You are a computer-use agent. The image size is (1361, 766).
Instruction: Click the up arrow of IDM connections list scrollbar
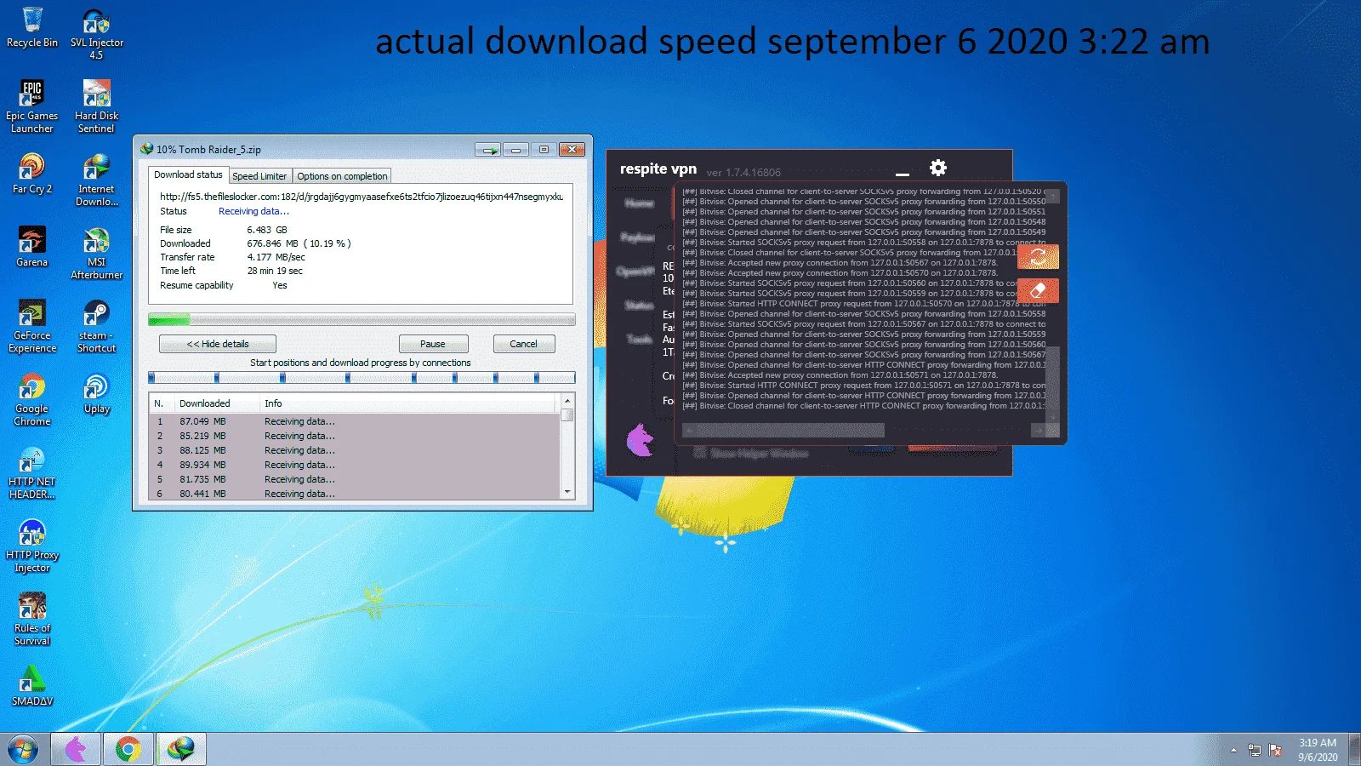567,401
